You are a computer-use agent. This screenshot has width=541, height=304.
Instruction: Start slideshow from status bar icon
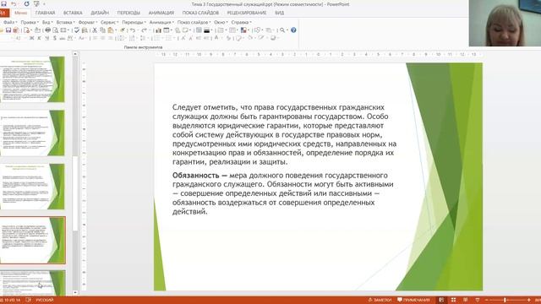tap(478, 300)
